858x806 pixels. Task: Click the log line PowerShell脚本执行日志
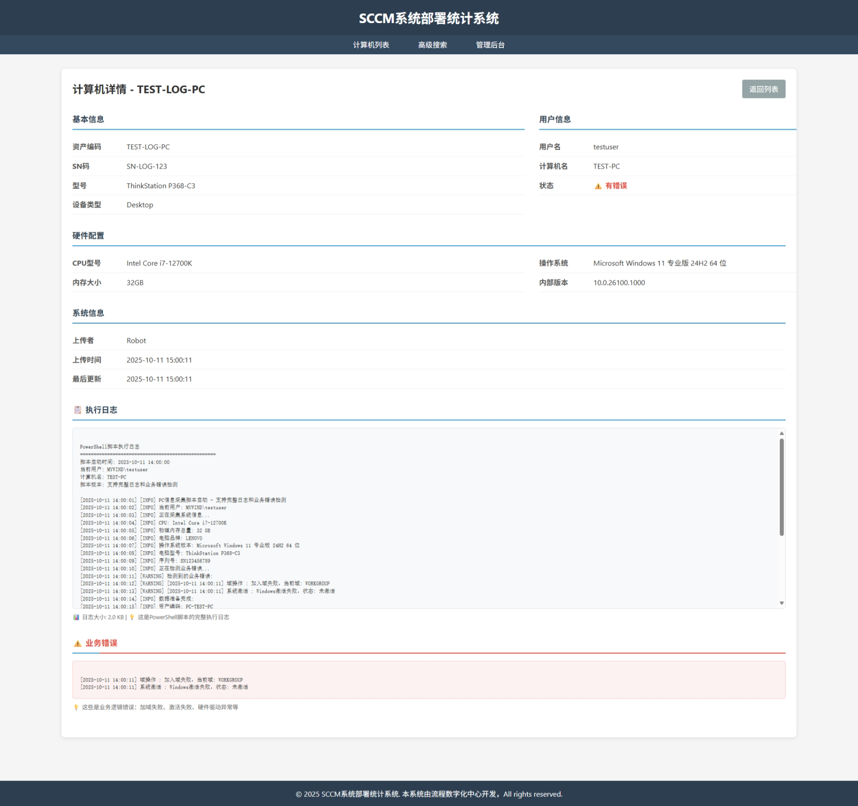click(x=110, y=446)
